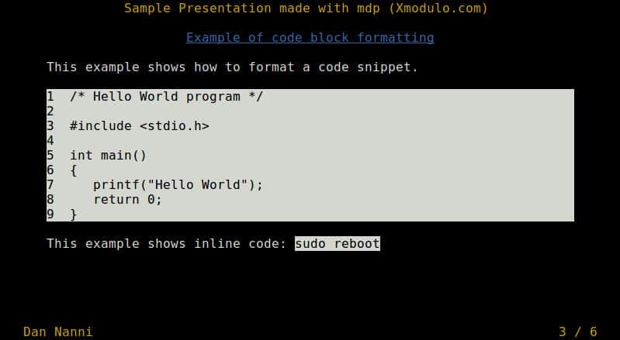Click the slide counter '3 / 6'

(577, 332)
